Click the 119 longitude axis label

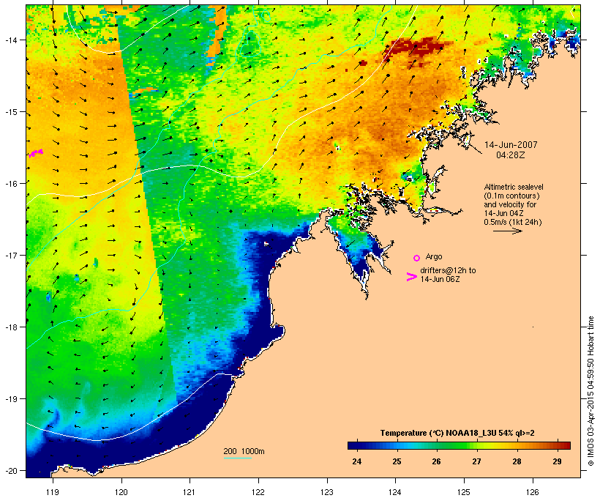(x=53, y=492)
